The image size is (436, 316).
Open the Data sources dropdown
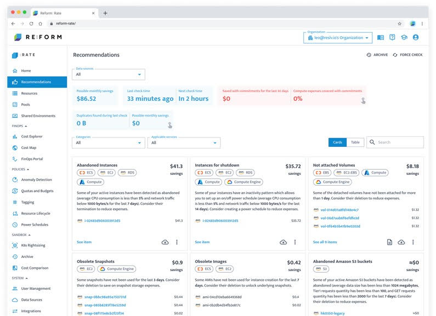(x=109, y=74)
